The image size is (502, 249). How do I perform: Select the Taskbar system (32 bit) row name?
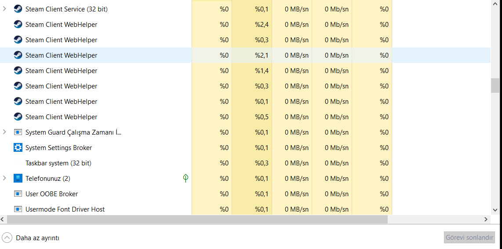click(x=58, y=163)
